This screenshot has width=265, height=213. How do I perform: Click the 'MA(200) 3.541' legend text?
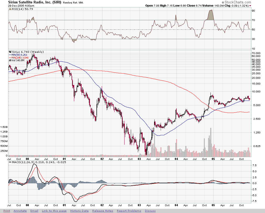[20, 58]
